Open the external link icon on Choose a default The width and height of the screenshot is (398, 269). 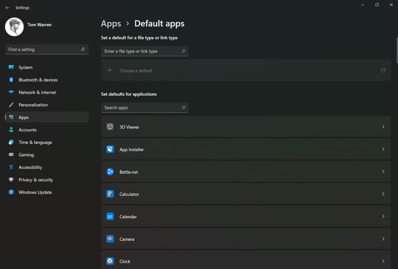383,70
